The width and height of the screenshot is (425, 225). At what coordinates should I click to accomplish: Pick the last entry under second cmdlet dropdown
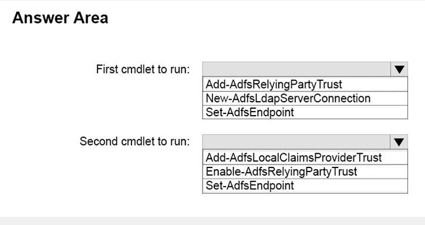coord(305,186)
